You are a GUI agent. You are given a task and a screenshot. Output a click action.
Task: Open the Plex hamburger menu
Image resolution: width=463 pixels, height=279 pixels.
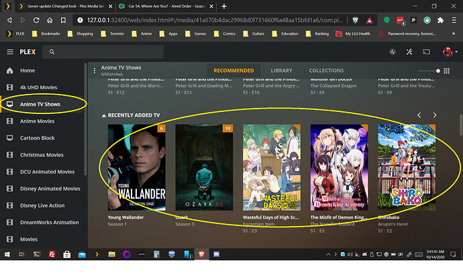(x=10, y=52)
